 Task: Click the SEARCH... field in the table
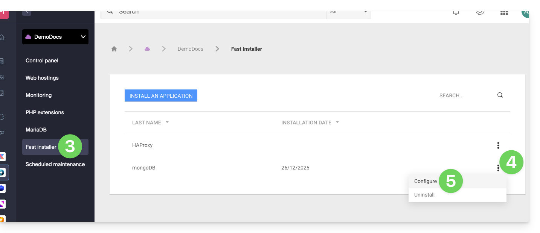465,95
